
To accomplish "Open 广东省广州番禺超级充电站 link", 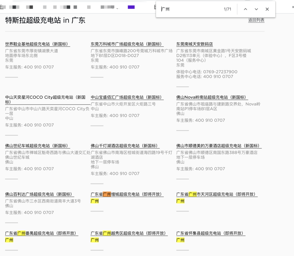I will click(41, 233).
